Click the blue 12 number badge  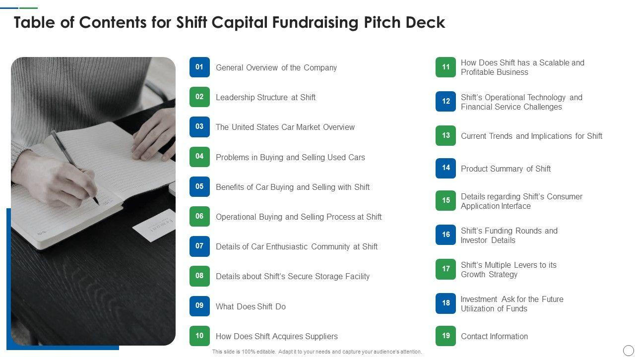pyautogui.click(x=445, y=102)
